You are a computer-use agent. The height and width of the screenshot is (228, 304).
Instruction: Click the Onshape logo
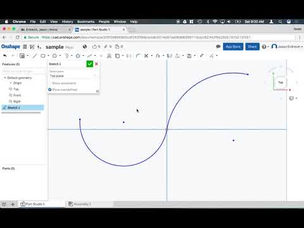[x=11, y=47]
